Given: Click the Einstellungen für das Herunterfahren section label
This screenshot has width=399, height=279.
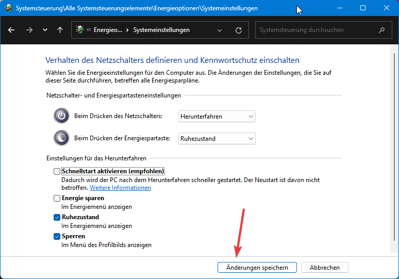Looking at the screenshot, I should (x=96, y=158).
